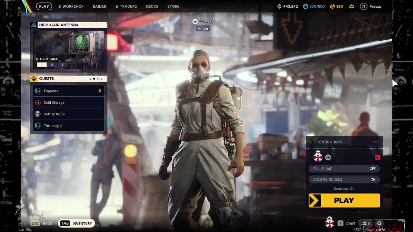Select Sturdy Base level 1
The height and width of the screenshot is (232, 413).
(x=42, y=65)
